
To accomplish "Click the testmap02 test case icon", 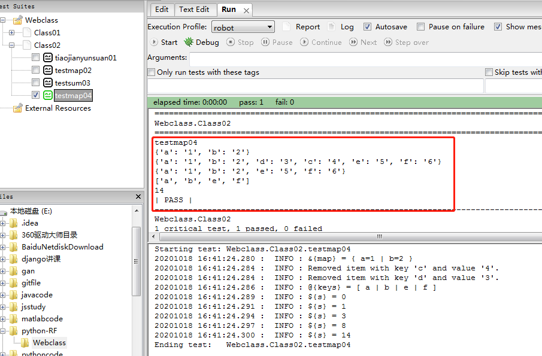I will point(48,70).
